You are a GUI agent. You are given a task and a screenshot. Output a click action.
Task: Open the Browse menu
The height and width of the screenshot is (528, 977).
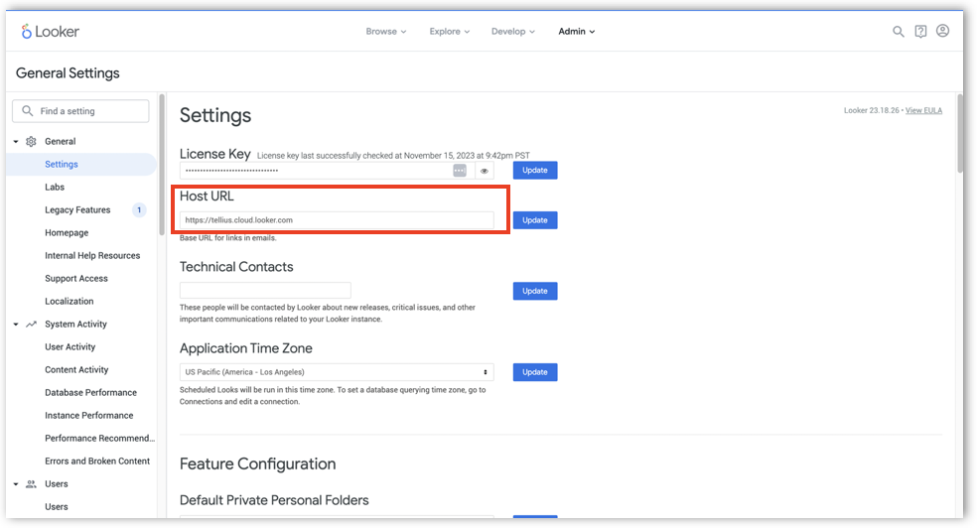tap(385, 32)
